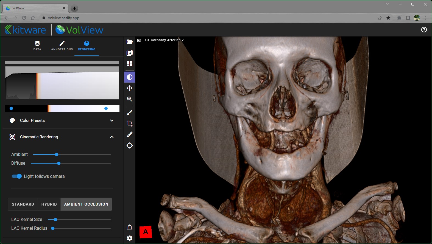This screenshot has height=244, width=432.
Task: Select the crosshairs tool
Action: (x=130, y=145)
